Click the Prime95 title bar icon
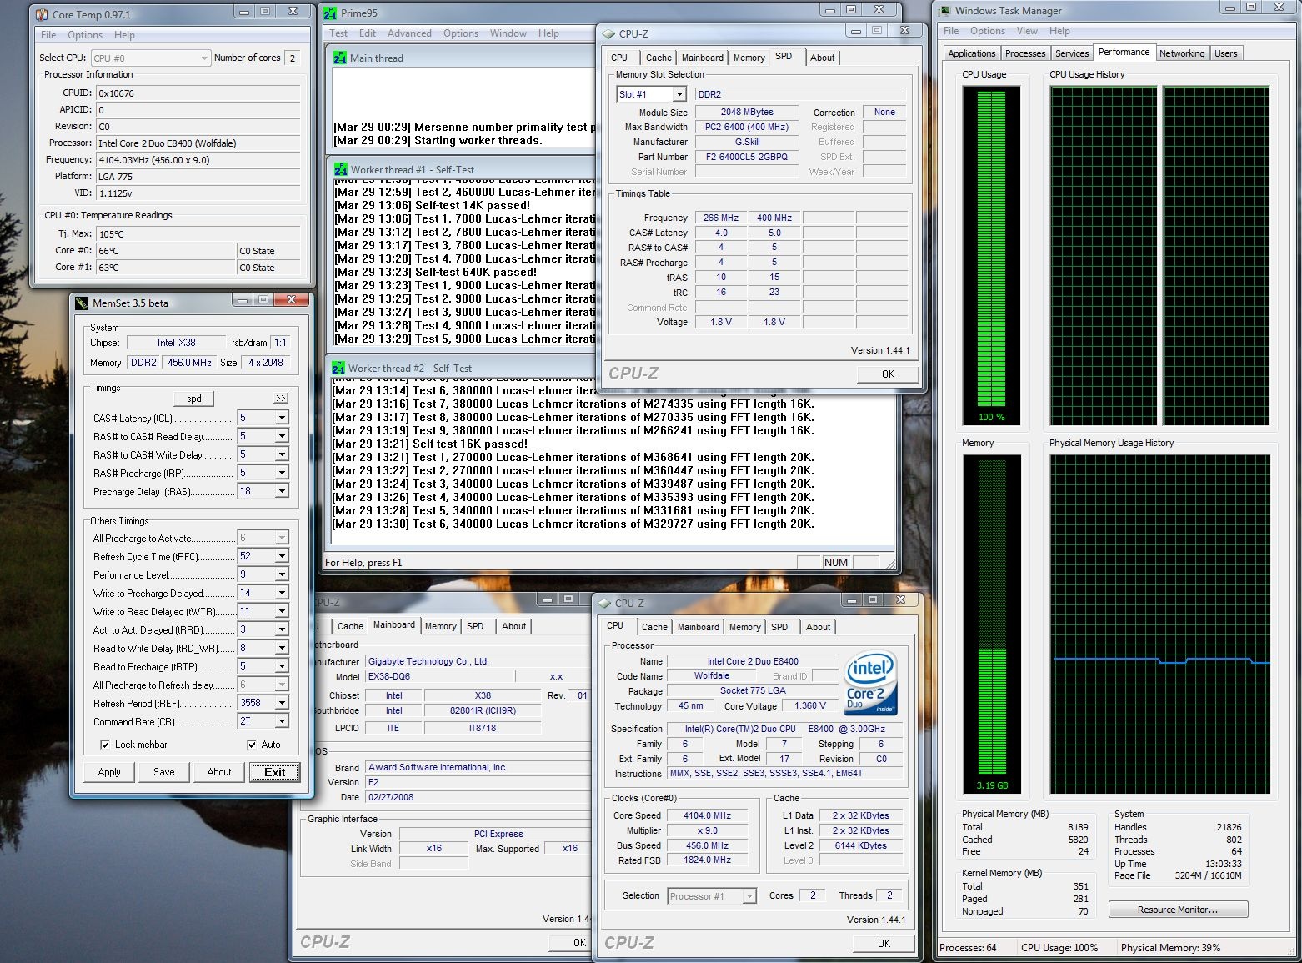The image size is (1302, 963). [330, 13]
